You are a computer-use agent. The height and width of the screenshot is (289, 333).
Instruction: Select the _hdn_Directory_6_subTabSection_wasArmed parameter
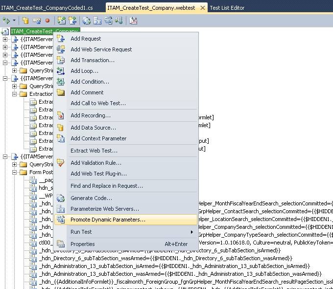[x=166, y=258]
